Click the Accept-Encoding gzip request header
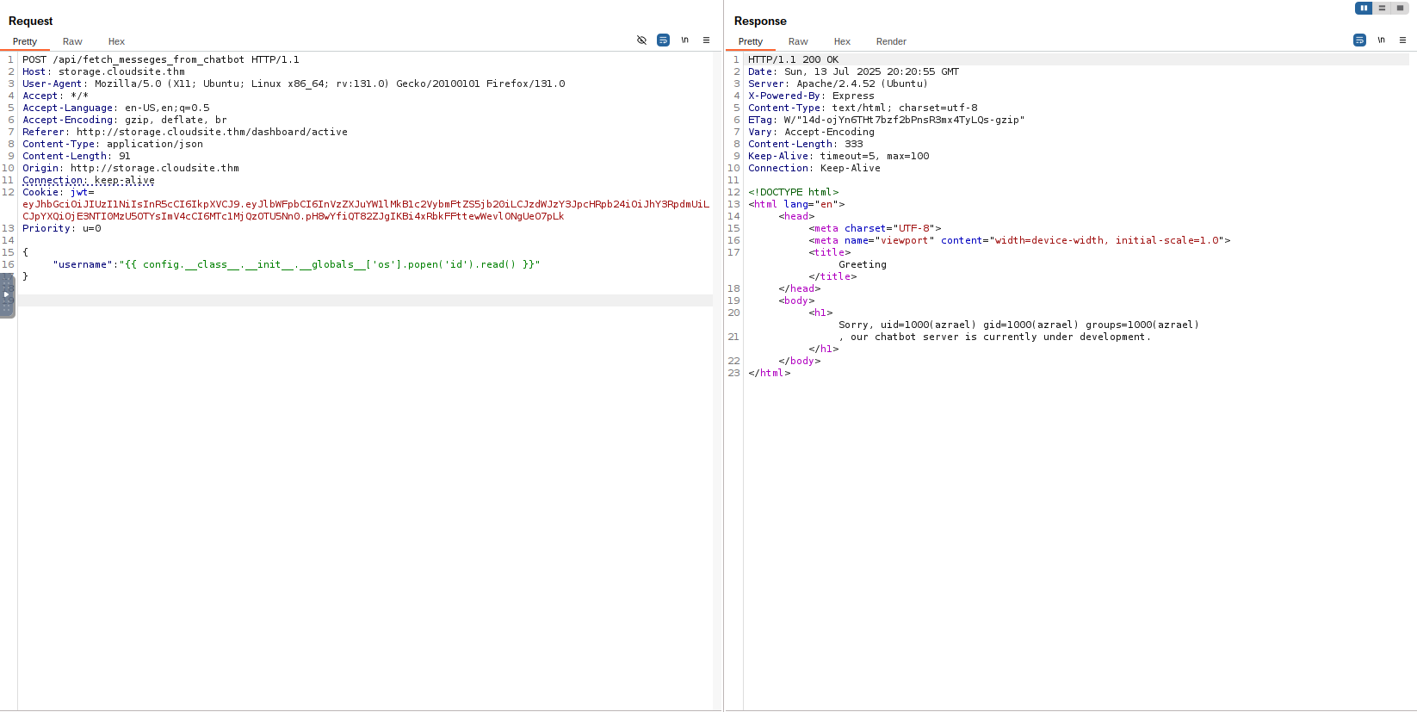The height and width of the screenshot is (712, 1417). coord(125,120)
